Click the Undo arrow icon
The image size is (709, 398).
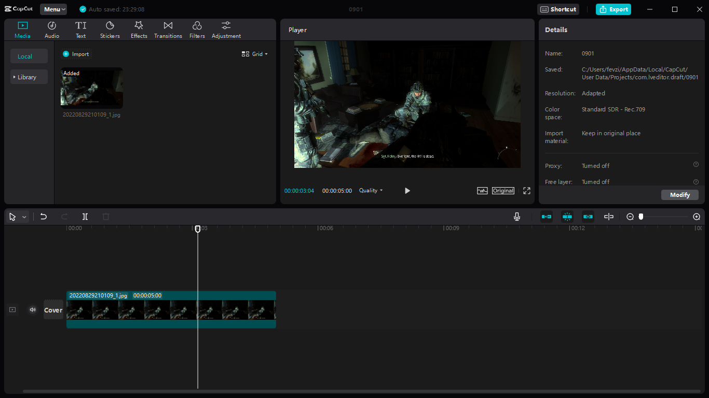[x=44, y=217]
